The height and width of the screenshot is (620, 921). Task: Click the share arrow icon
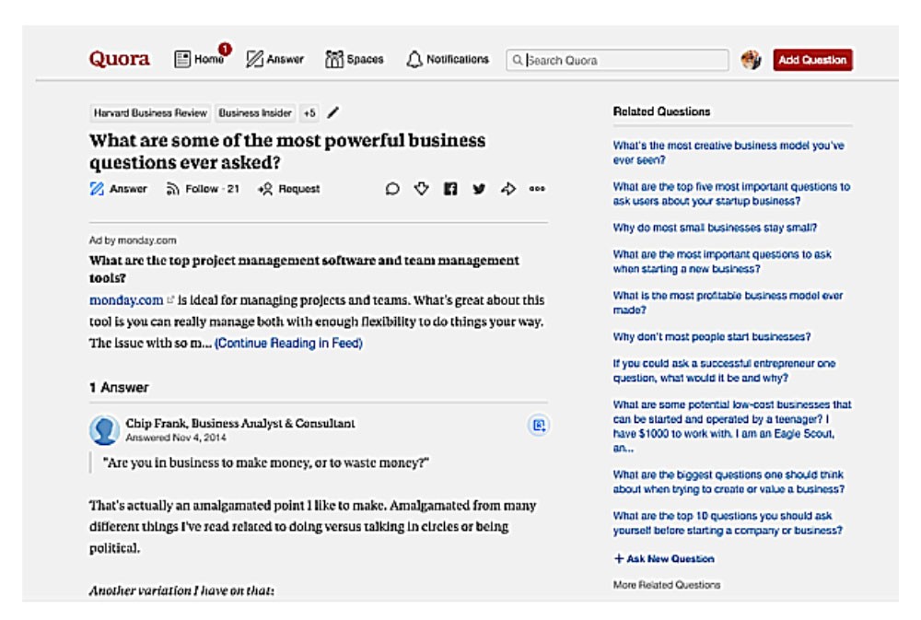507,189
